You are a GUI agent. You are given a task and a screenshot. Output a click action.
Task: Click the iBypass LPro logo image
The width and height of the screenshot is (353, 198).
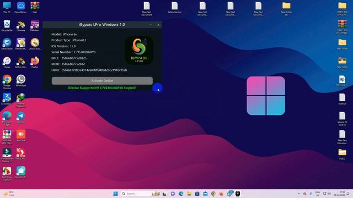(x=139, y=51)
